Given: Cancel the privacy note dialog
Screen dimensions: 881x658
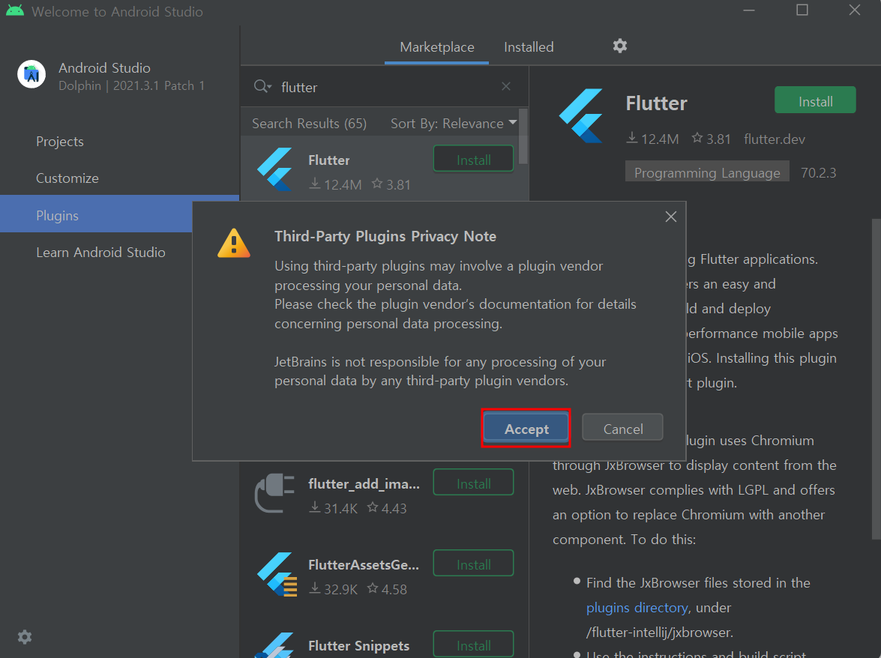Looking at the screenshot, I should (x=622, y=429).
